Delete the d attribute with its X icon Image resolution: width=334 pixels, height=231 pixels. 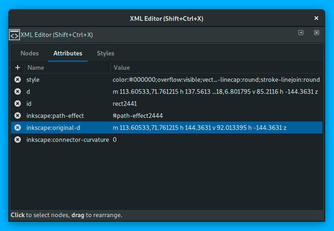click(x=18, y=91)
